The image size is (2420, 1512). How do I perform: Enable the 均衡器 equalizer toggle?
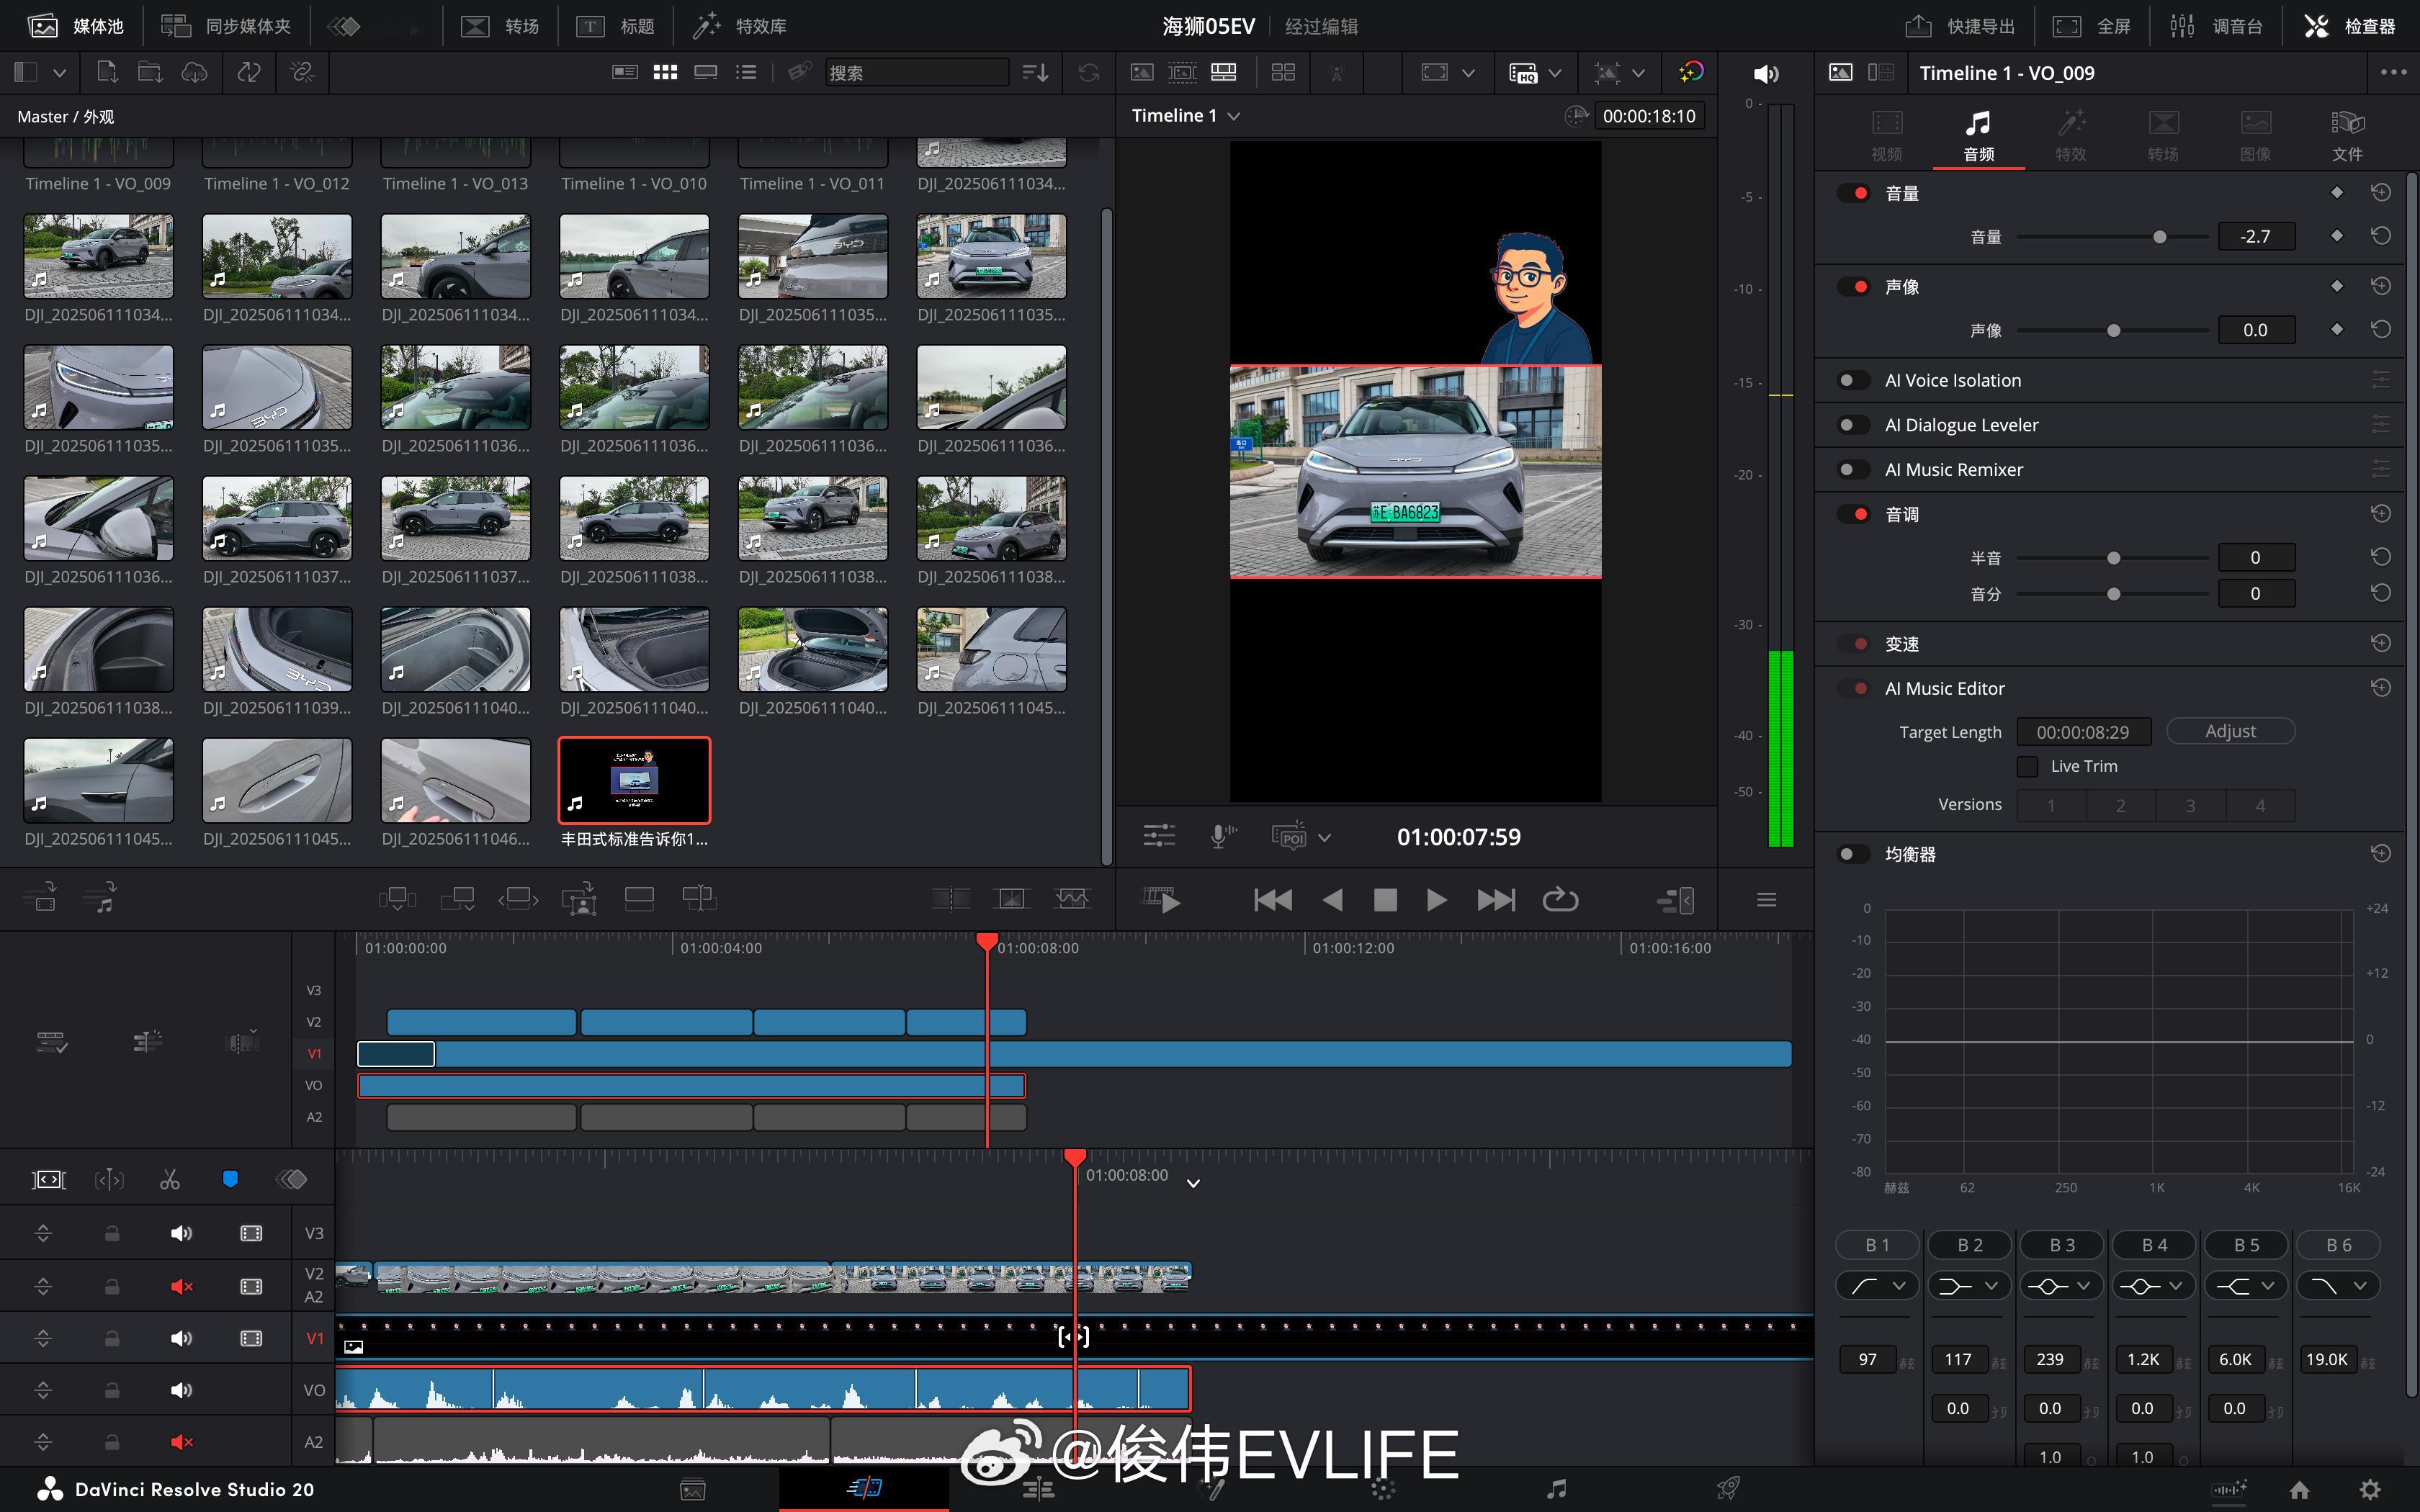coord(1853,854)
